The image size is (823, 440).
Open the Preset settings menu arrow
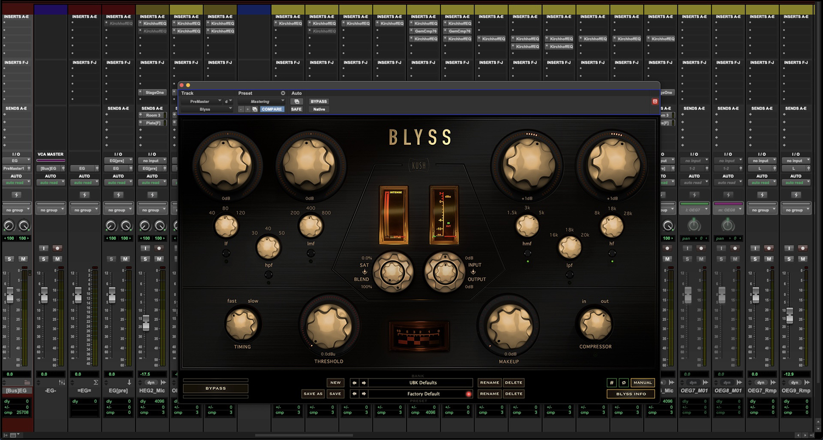click(x=283, y=93)
